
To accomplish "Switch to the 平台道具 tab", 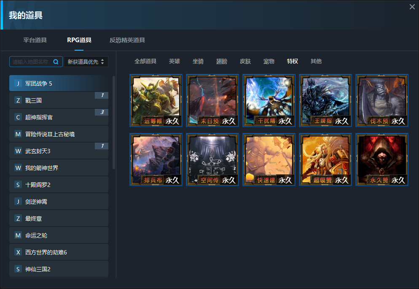I will click(x=35, y=40).
